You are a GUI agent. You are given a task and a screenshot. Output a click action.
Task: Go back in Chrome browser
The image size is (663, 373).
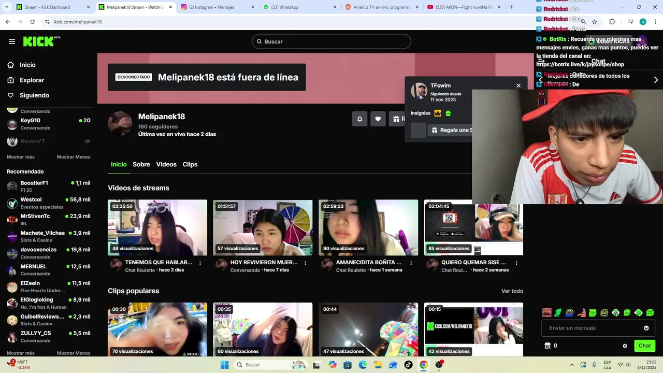coord(8,22)
